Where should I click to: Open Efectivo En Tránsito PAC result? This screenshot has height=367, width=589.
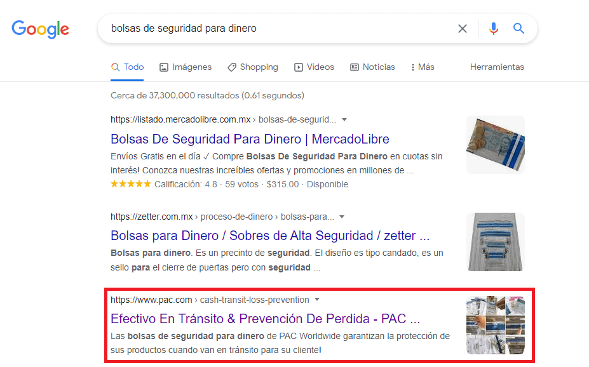pos(265,318)
